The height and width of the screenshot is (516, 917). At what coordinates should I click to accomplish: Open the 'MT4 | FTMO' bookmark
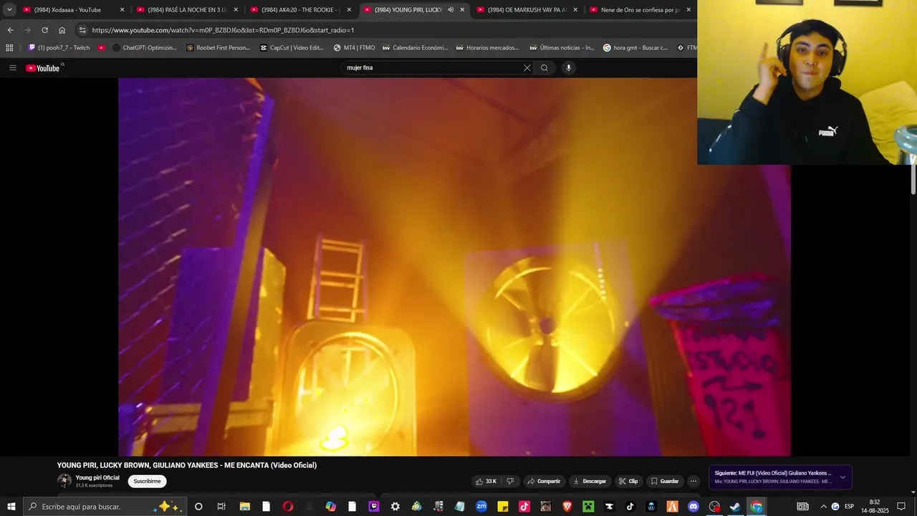pyautogui.click(x=354, y=48)
